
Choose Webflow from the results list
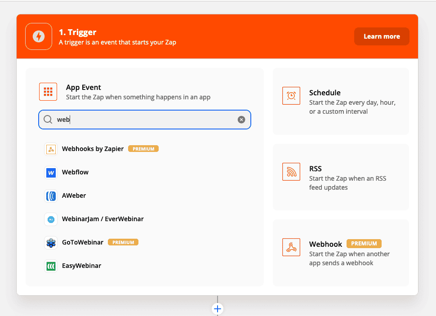(75, 172)
